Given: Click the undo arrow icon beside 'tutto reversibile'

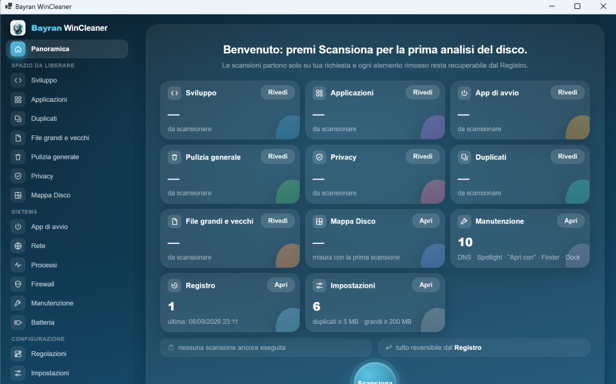Looking at the screenshot, I should 389,348.
